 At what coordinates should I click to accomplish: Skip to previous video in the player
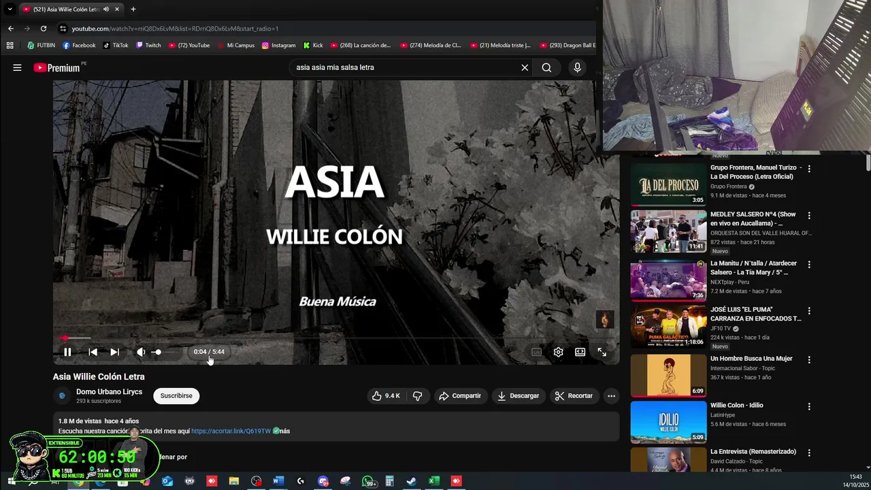point(93,352)
